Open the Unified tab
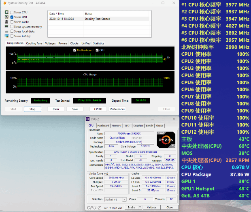The image size is (251, 212). [86, 43]
